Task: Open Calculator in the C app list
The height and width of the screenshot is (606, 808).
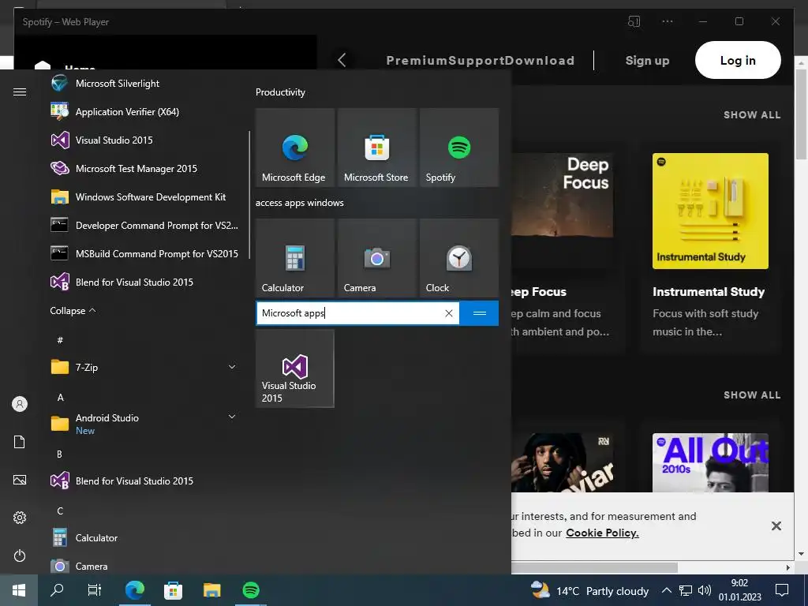Action: click(144, 538)
